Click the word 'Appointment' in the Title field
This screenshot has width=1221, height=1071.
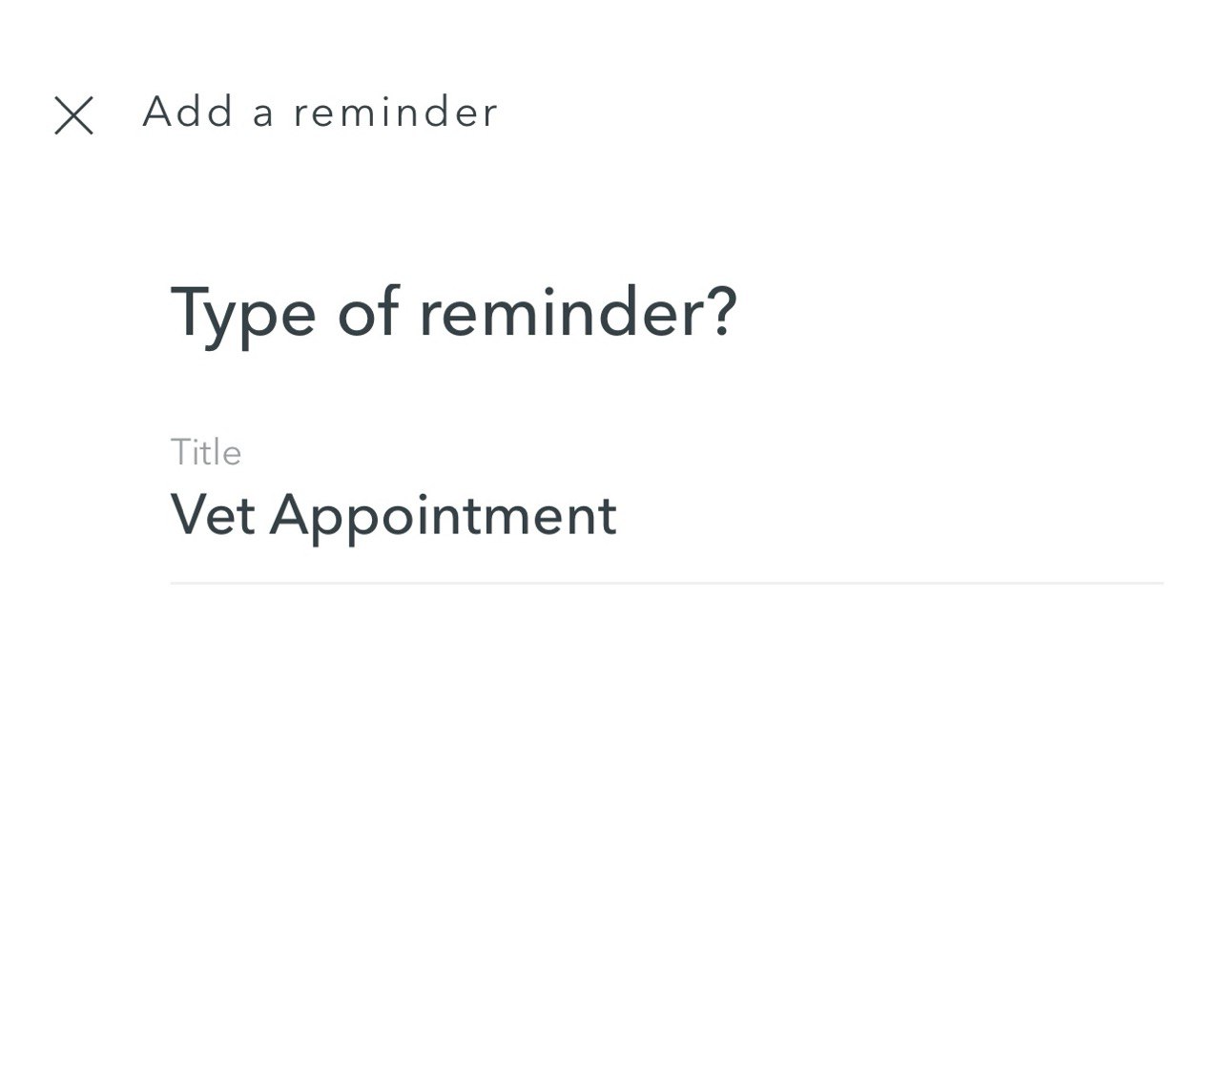coord(444,516)
